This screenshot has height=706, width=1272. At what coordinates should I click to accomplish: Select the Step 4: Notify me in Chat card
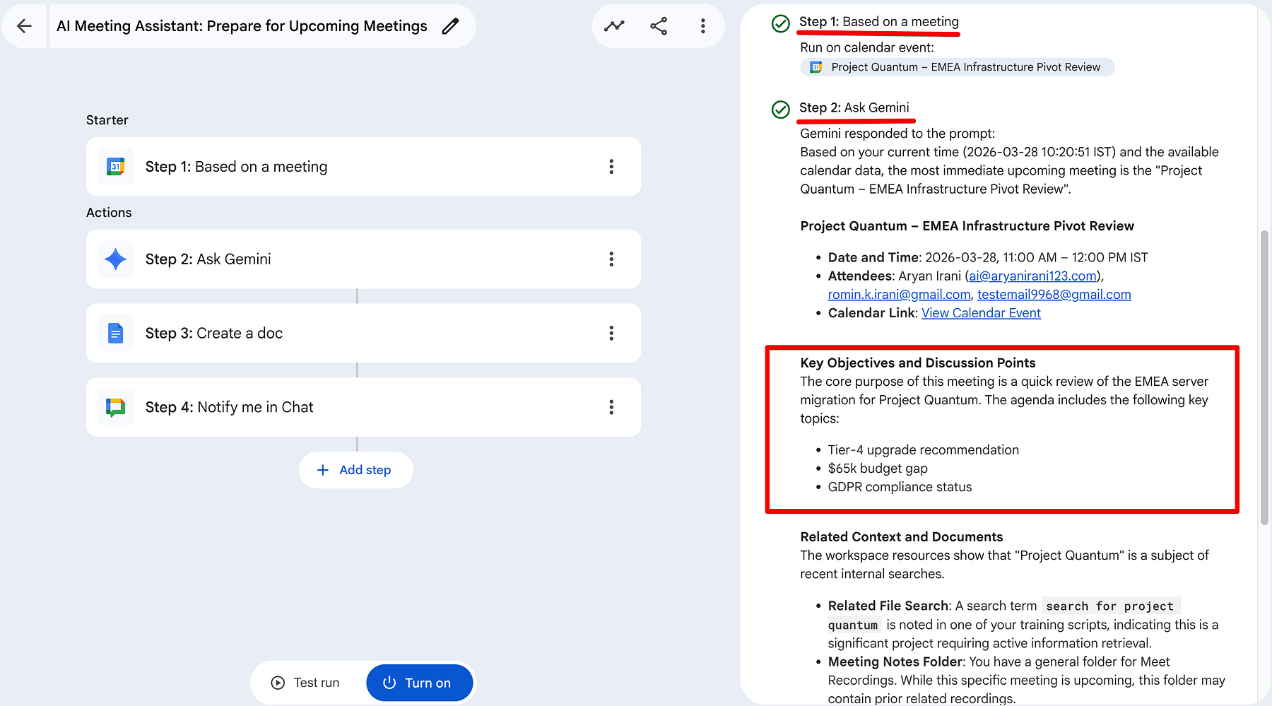tap(363, 407)
